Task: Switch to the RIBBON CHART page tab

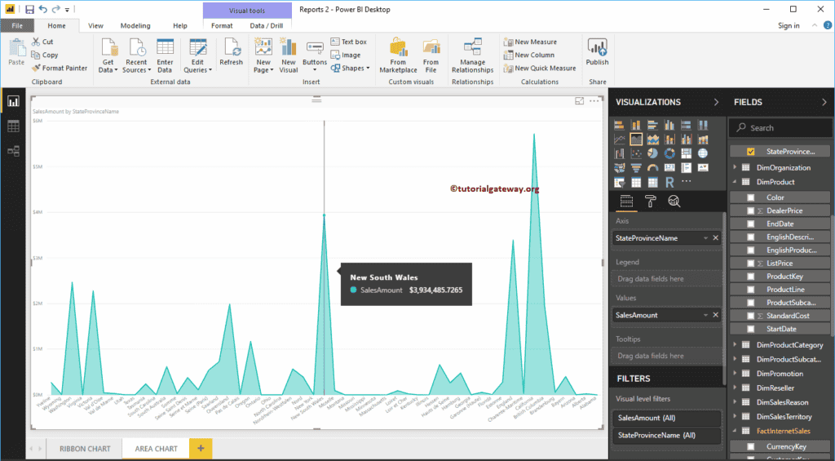Action: [x=85, y=449]
